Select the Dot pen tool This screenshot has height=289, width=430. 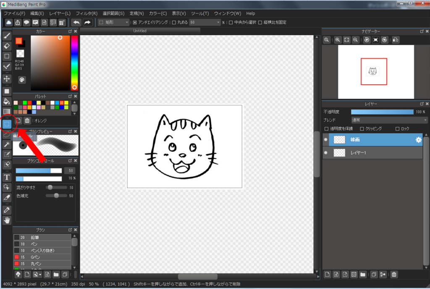coord(7,67)
